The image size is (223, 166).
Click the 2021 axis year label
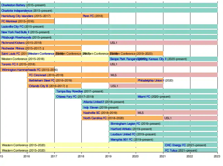(x=163, y=156)
